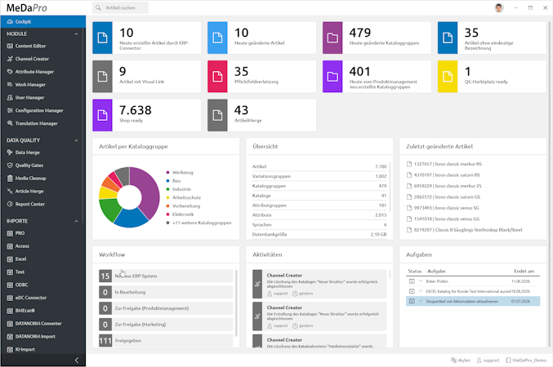553x367 pixels.
Task: Open the Content Editor module
Action: 30,46
